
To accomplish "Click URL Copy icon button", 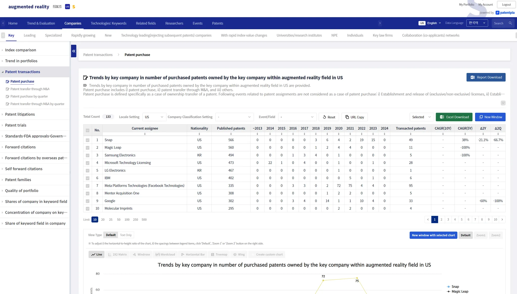I will (347, 117).
